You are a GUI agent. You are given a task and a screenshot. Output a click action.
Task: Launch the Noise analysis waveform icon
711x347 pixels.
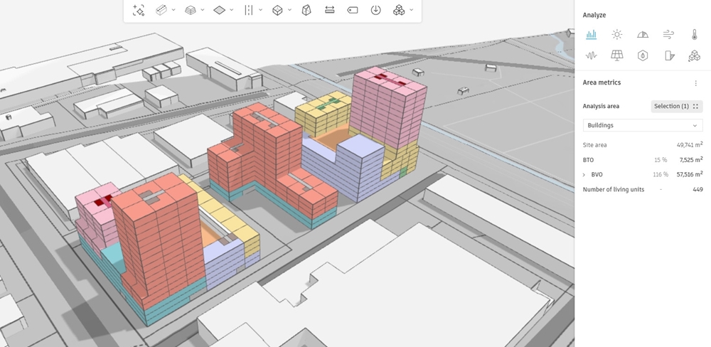591,55
